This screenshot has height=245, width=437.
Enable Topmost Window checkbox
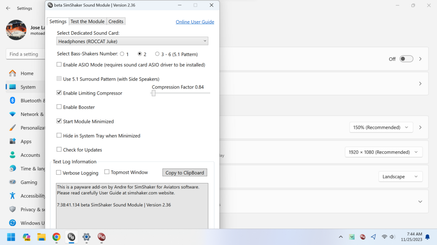107,172
